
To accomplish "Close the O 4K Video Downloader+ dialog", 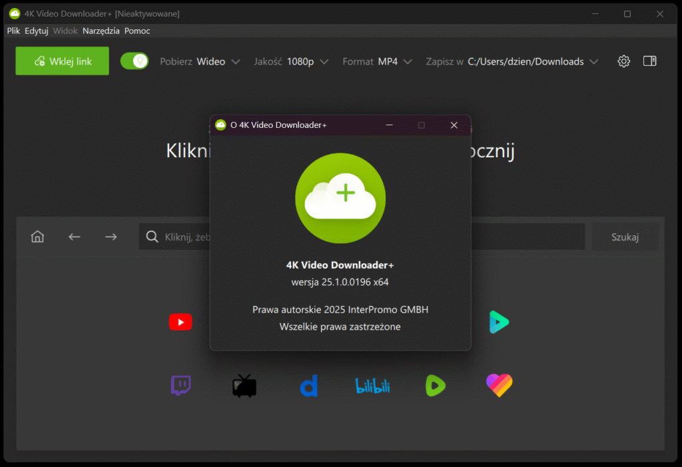I will coord(454,125).
